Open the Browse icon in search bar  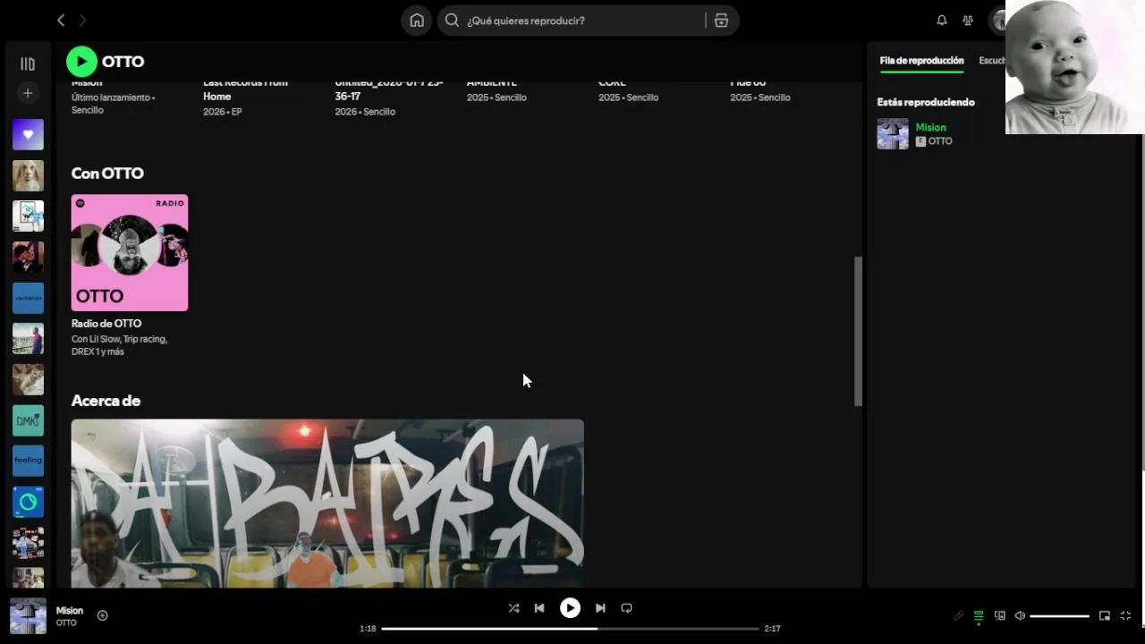pos(721,21)
